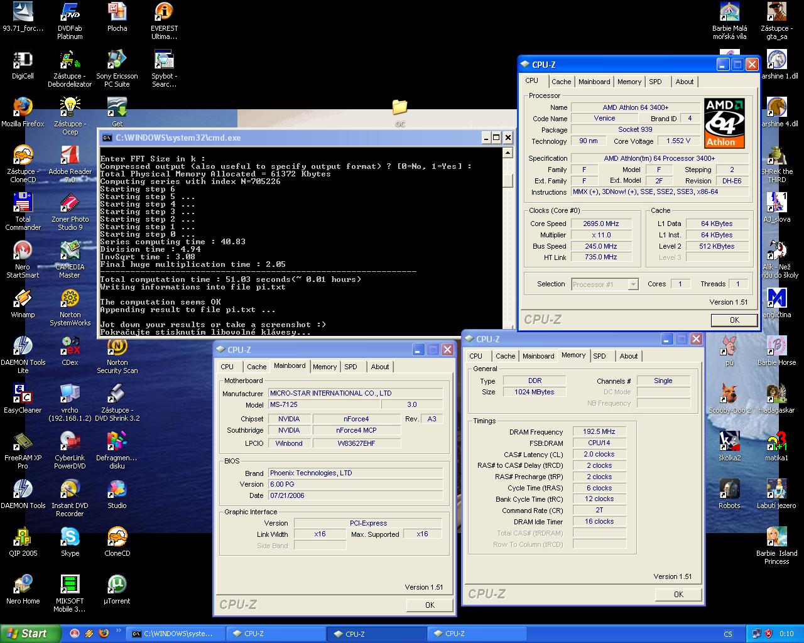This screenshot has width=804, height=643.
Task: Open Scooby-Doo 2 desktop shortcut
Action: [729, 399]
